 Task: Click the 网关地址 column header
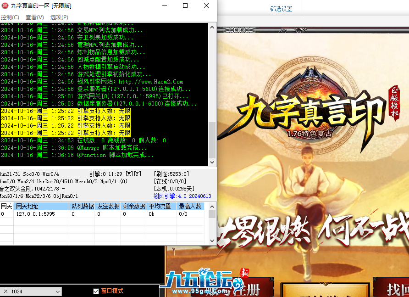point(41,206)
